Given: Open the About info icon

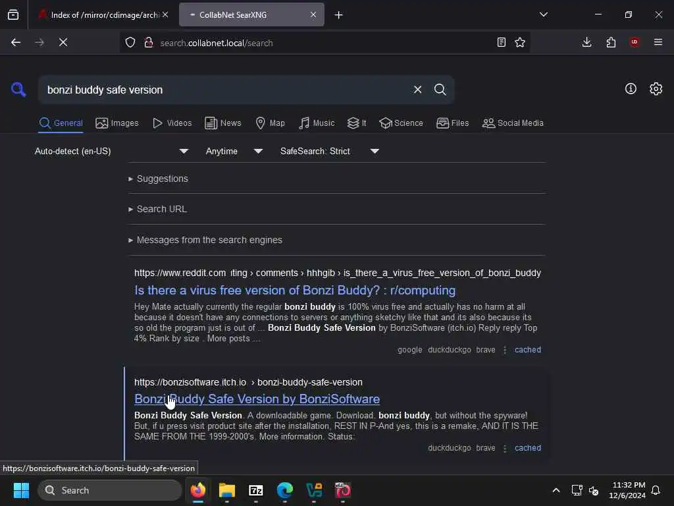Looking at the screenshot, I should (631, 89).
